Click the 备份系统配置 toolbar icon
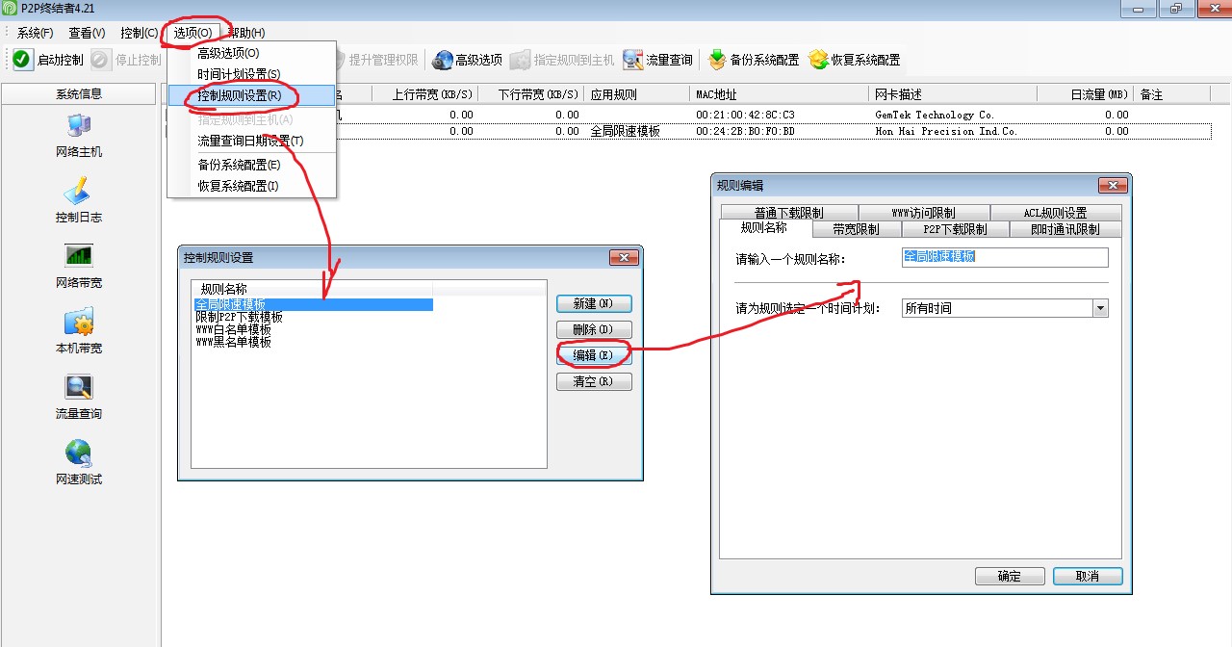The height and width of the screenshot is (647, 1232). (717, 60)
